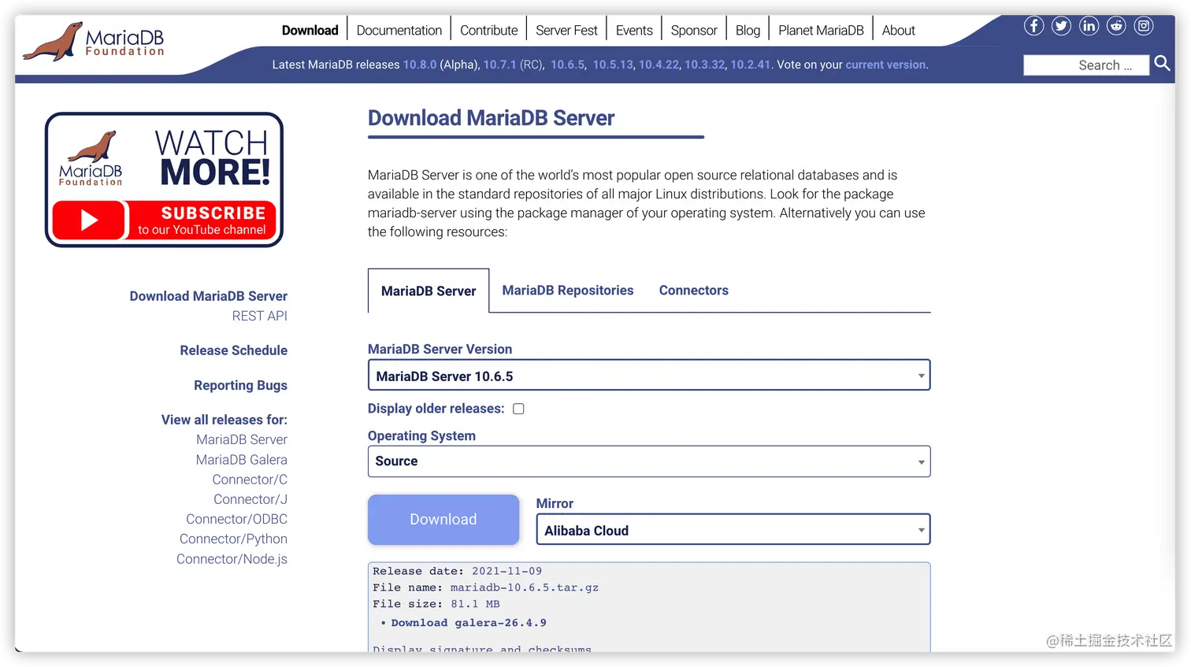Open Mirror dropdown showing Alibaba Cloud
The image size is (1191, 667).
[x=733, y=530]
